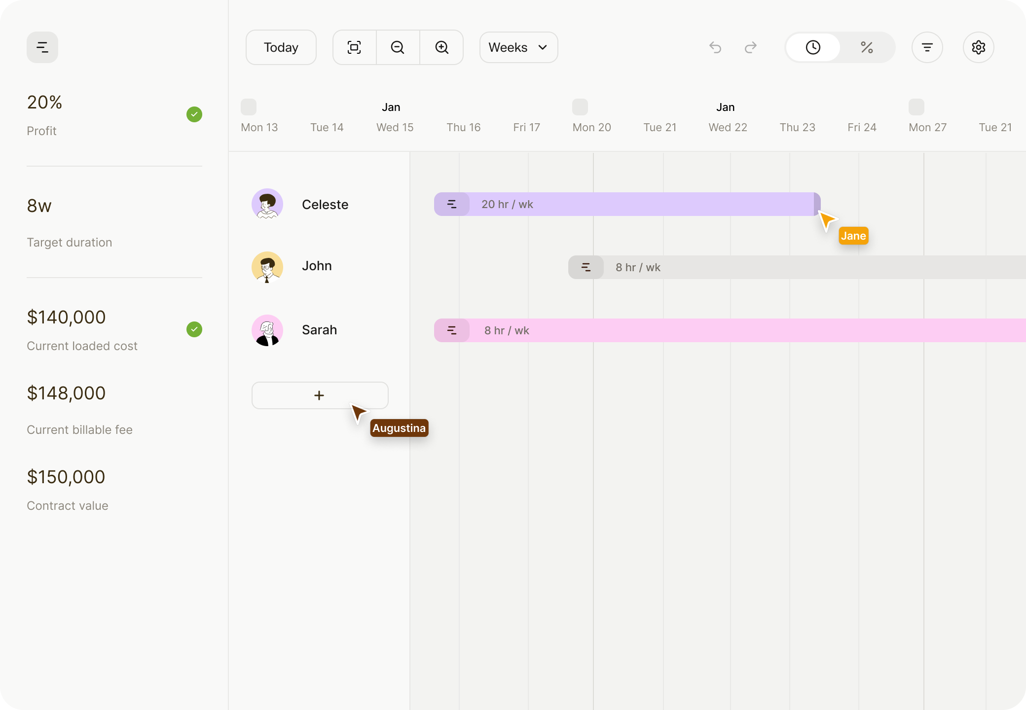1026x710 pixels.
Task: Toggle the checkbox above Mon 20
Action: pos(580,106)
